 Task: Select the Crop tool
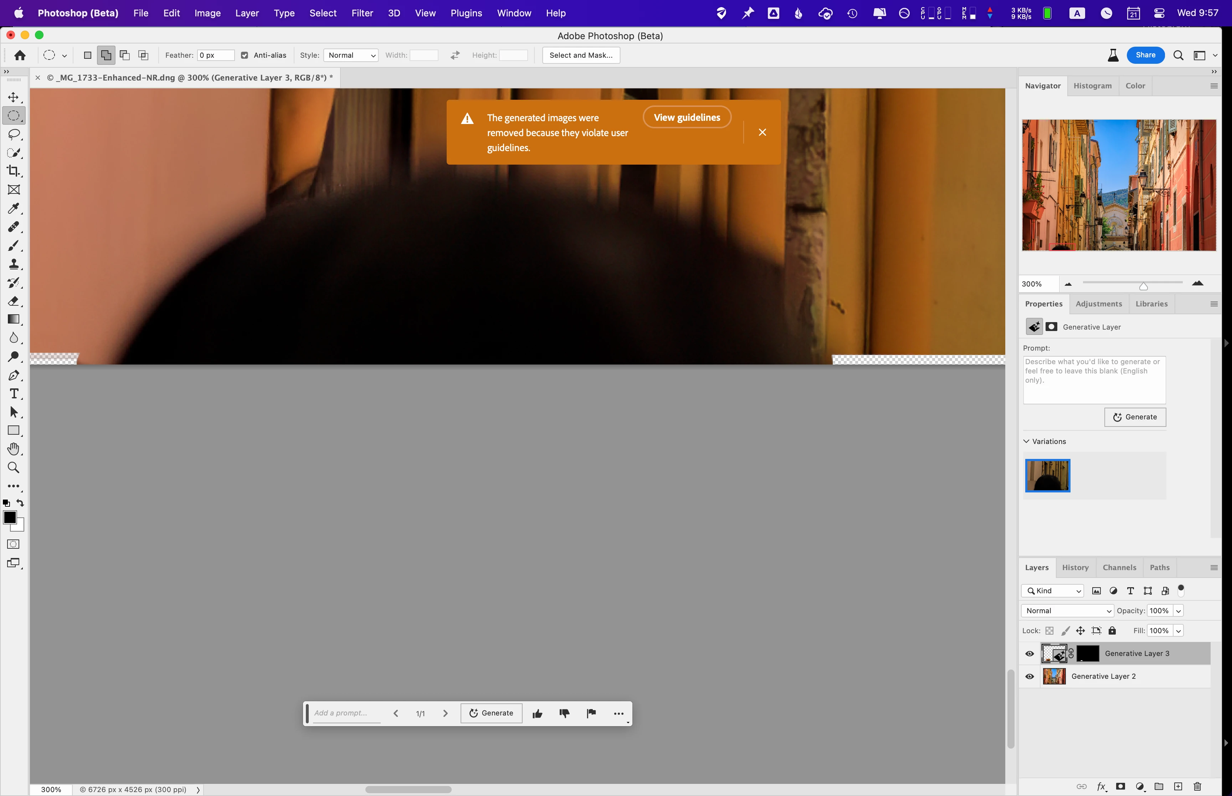point(14,171)
